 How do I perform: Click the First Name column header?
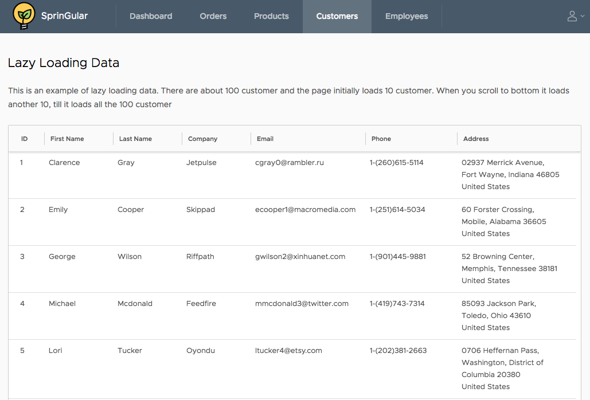67,139
